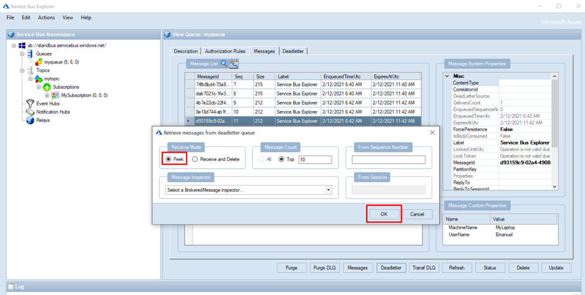Select Notification Hubs in tree
The height and width of the screenshot is (295, 585).
[x=53, y=112]
